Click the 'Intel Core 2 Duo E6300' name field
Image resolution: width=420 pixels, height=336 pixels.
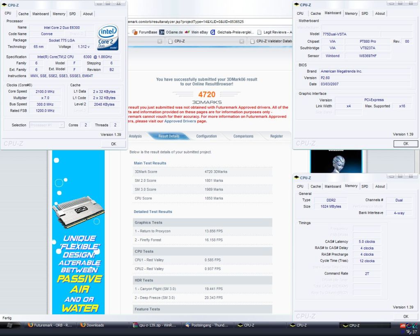[x=62, y=27]
